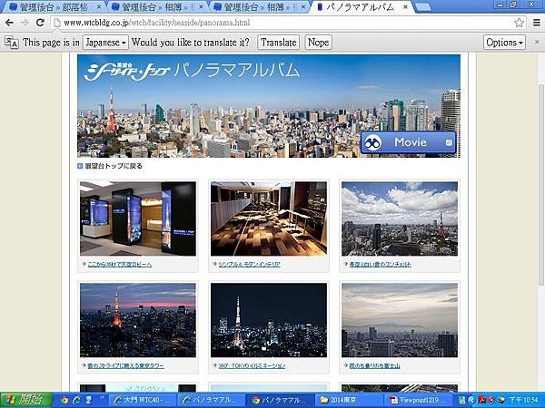Expand quick launch overflow chevron
Viewport: 545px width, 408px height.
(x=102, y=398)
